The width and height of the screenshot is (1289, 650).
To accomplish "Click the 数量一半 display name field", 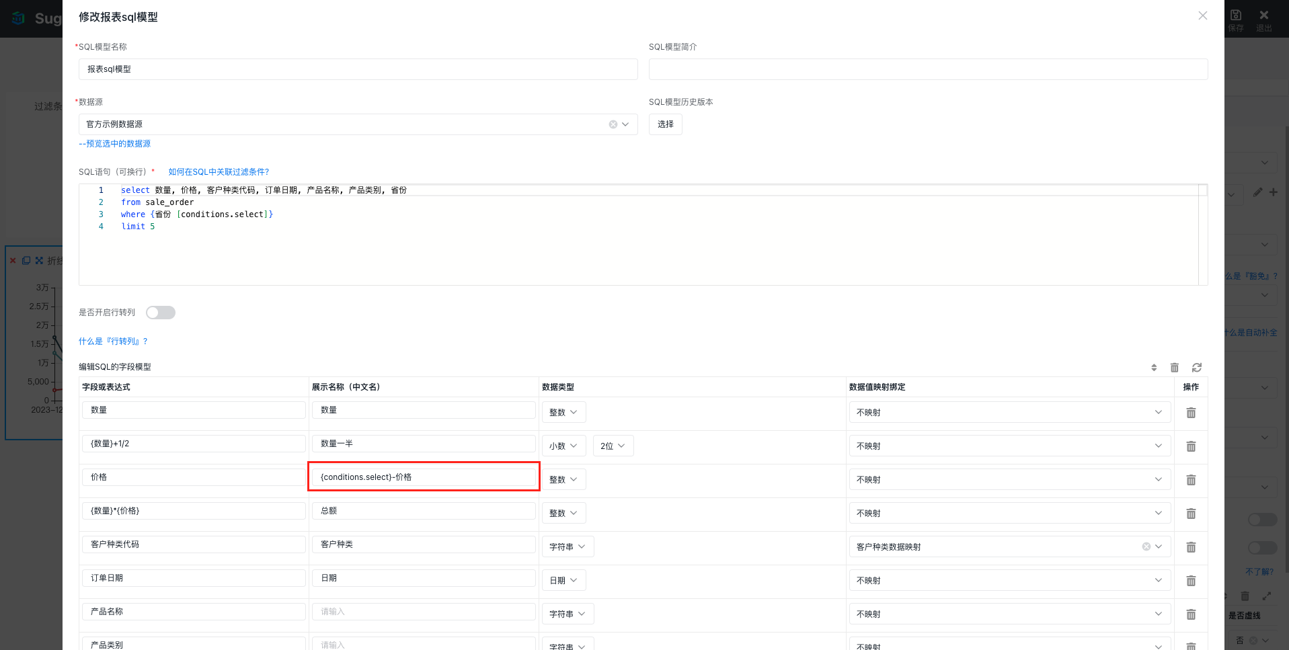I will click(424, 444).
